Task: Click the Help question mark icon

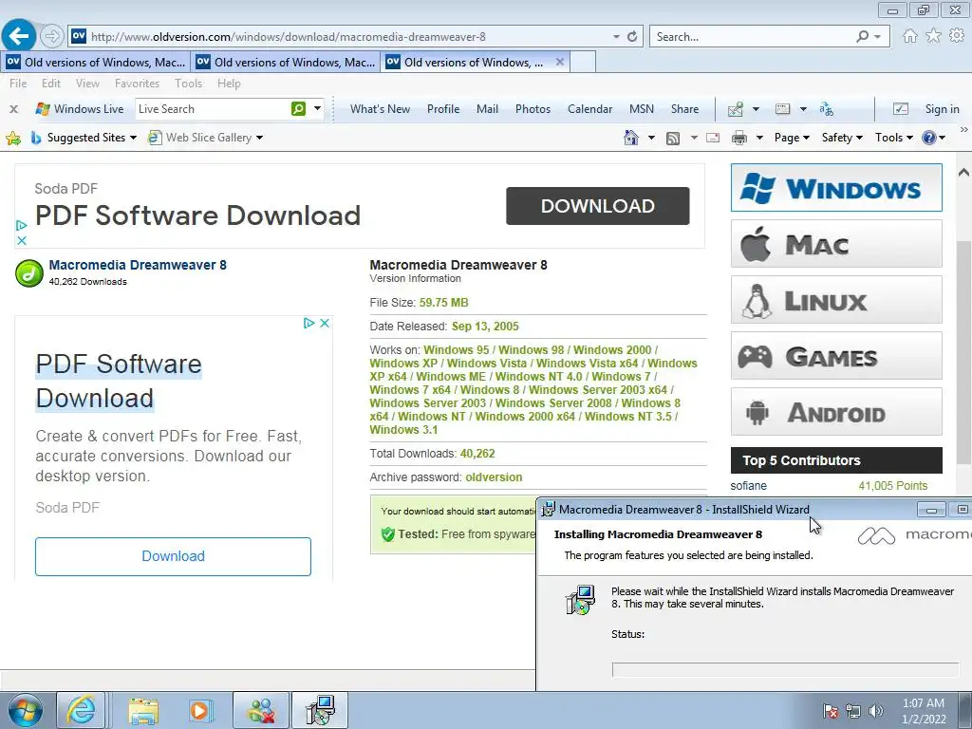Action: tap(928, 138)
